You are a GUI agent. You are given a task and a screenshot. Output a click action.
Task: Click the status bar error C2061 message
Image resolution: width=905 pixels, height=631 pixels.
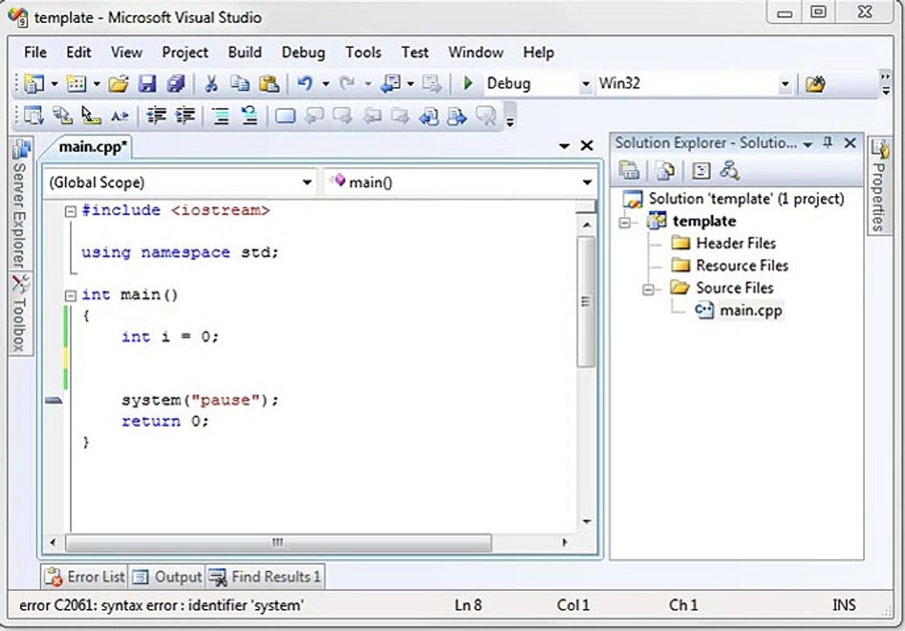coord(161,606)
